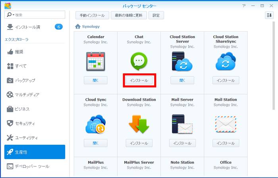Click the Note Station package title

[182, 162]
